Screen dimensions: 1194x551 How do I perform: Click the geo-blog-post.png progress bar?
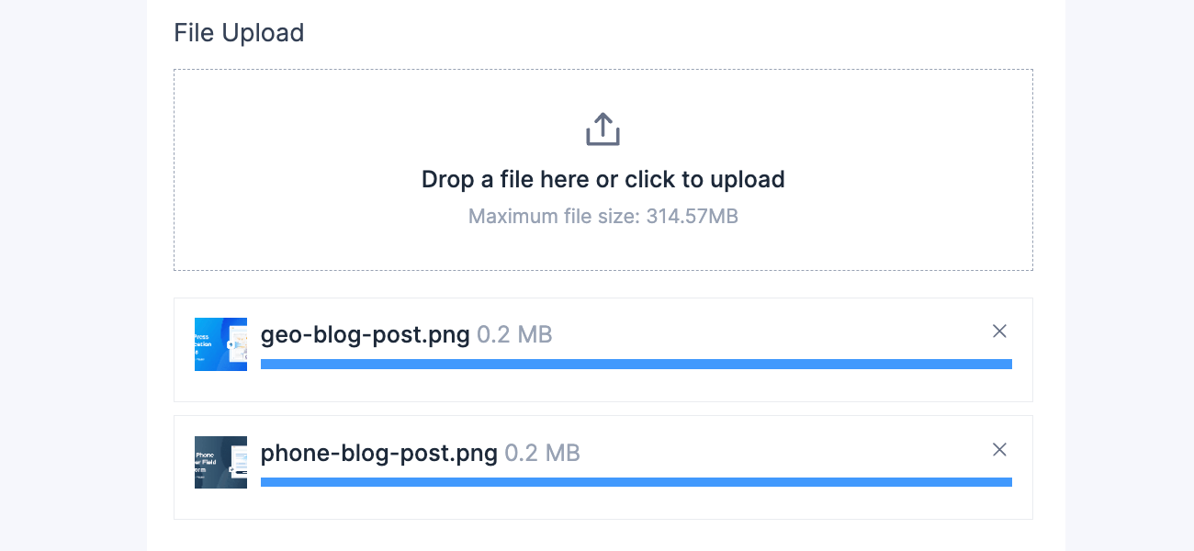(636, 364)
